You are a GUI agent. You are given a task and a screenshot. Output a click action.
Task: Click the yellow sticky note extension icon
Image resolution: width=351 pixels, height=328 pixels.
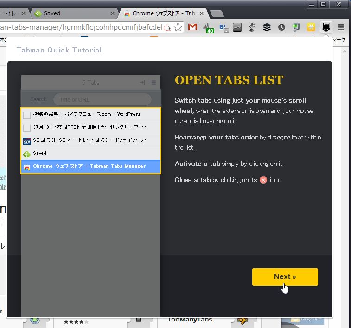311,27
